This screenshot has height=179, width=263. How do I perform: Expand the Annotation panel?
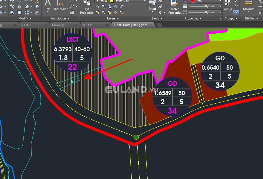point(60,18)
